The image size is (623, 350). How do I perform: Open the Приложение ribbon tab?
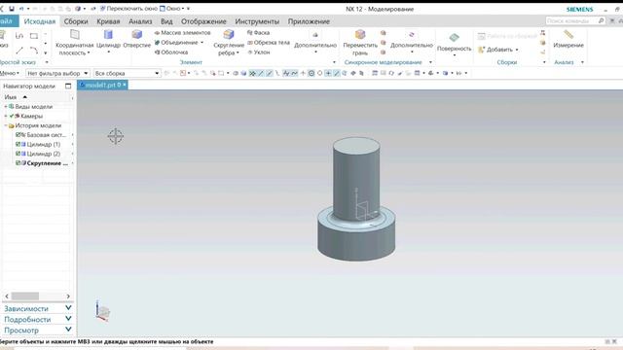click(x=309, y=21)
